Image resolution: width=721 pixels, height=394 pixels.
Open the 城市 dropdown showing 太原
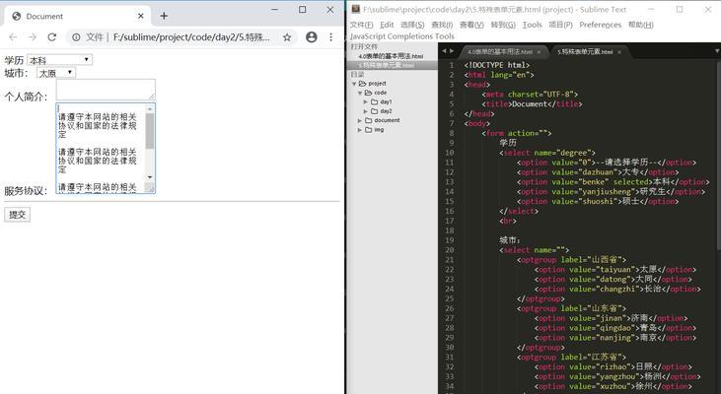coord(56,73)
